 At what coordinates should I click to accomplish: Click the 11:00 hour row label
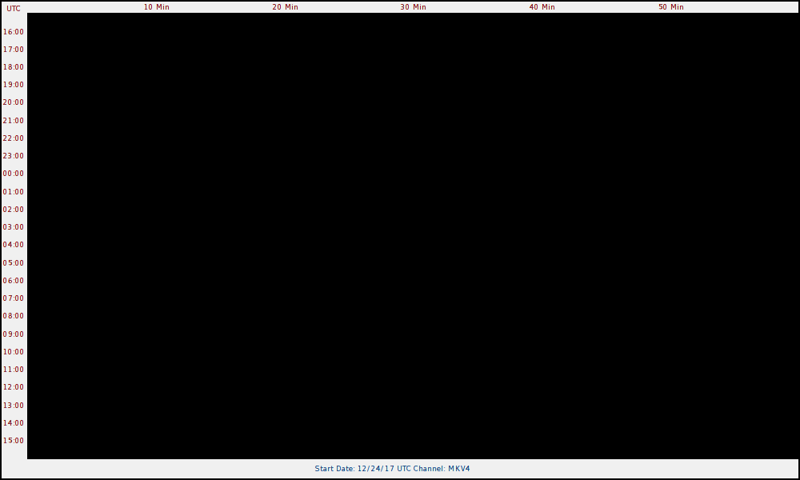(14, 370)
